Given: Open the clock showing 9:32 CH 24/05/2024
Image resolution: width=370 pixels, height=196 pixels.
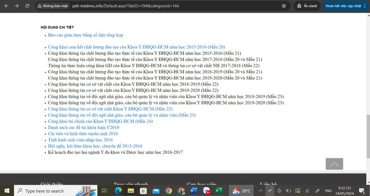Looking at the screenshot, I should click(x=345, y=191).
